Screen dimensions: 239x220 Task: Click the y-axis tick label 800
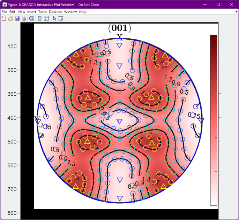[12, 213]
